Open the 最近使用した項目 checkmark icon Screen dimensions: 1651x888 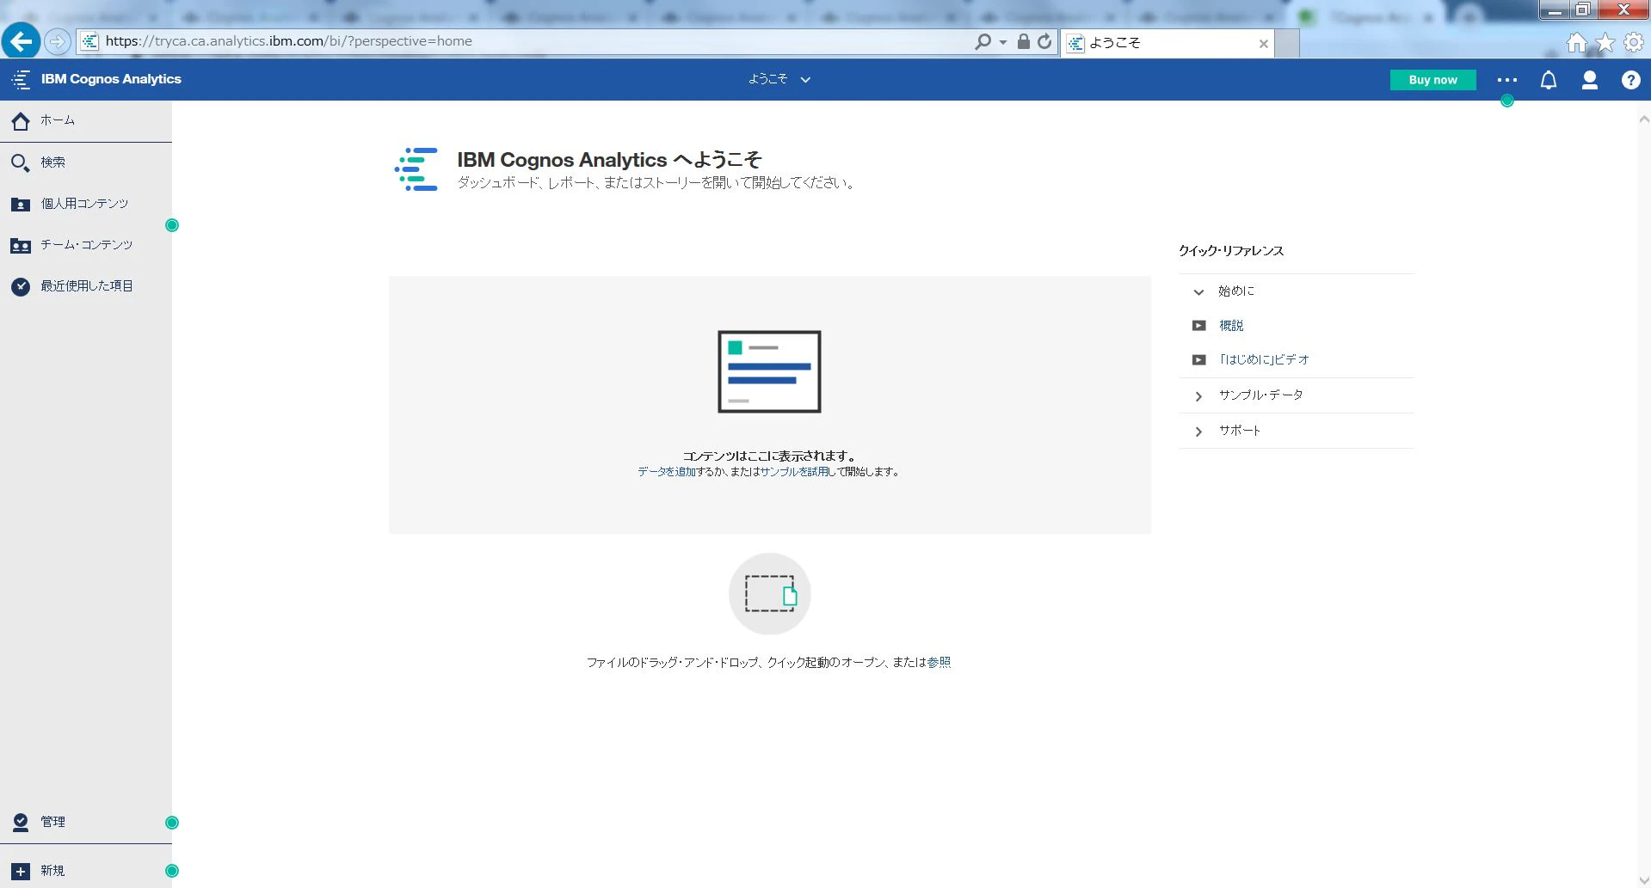[x=21, y=287]
